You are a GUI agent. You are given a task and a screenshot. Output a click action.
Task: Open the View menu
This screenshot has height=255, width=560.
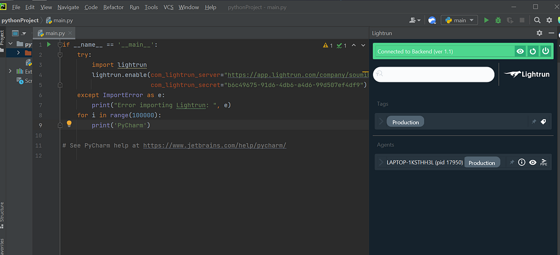point(46,7)
